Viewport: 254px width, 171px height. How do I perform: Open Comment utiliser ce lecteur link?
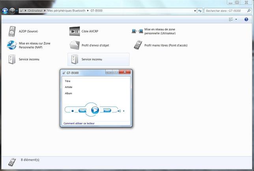point(79,123)
